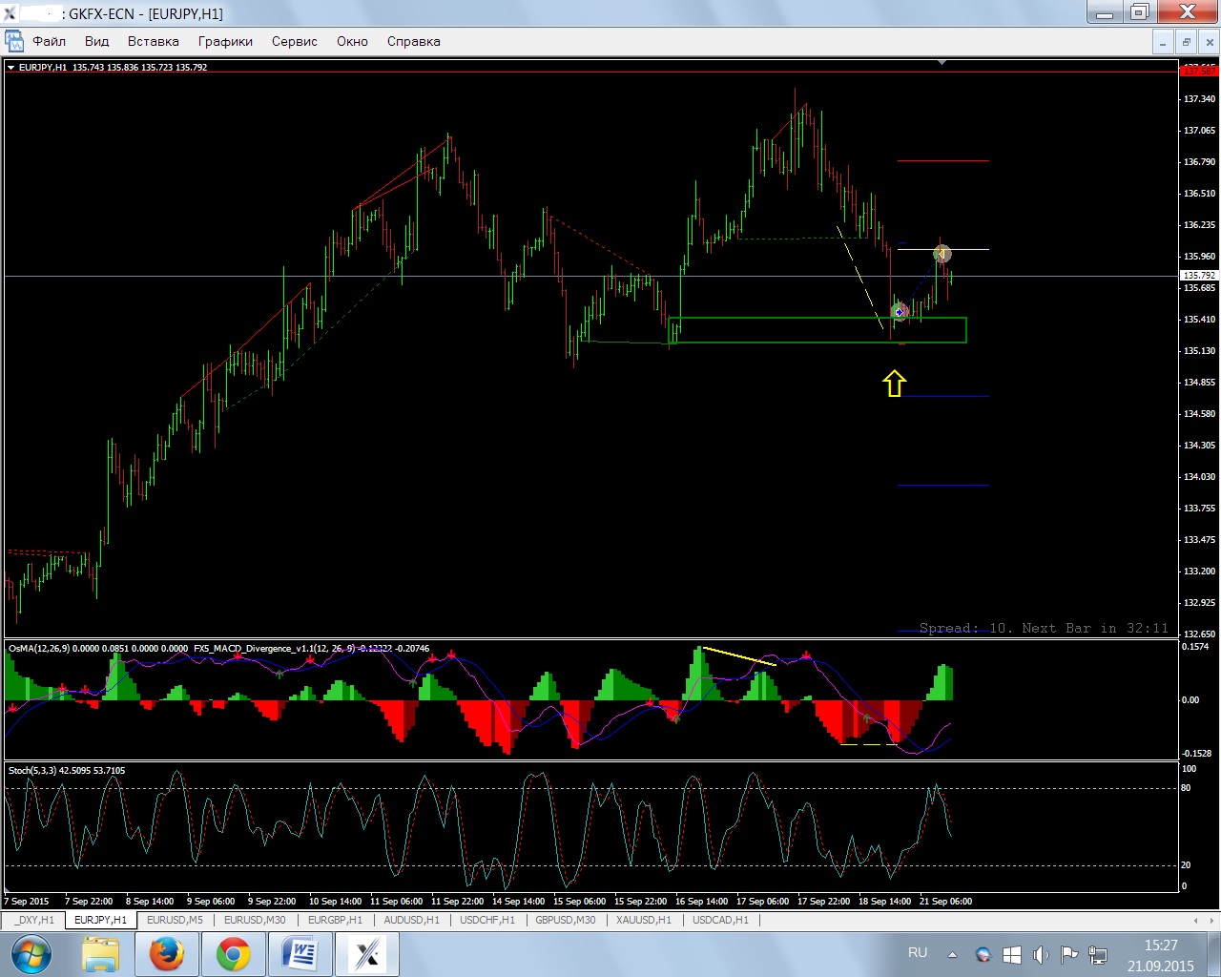This screenshot has height=977, width=1221.
Task: Restore down the inner chart window
Action: point(1186,42)
